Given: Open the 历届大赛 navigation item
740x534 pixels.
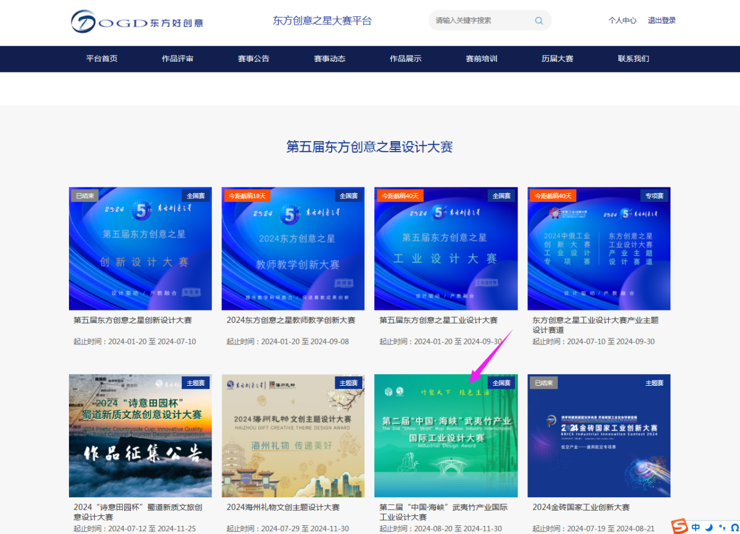Looking at the screenshot, I should (557, 58).
